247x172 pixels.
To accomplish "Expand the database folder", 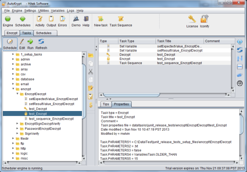I will [x=13, y=79].
